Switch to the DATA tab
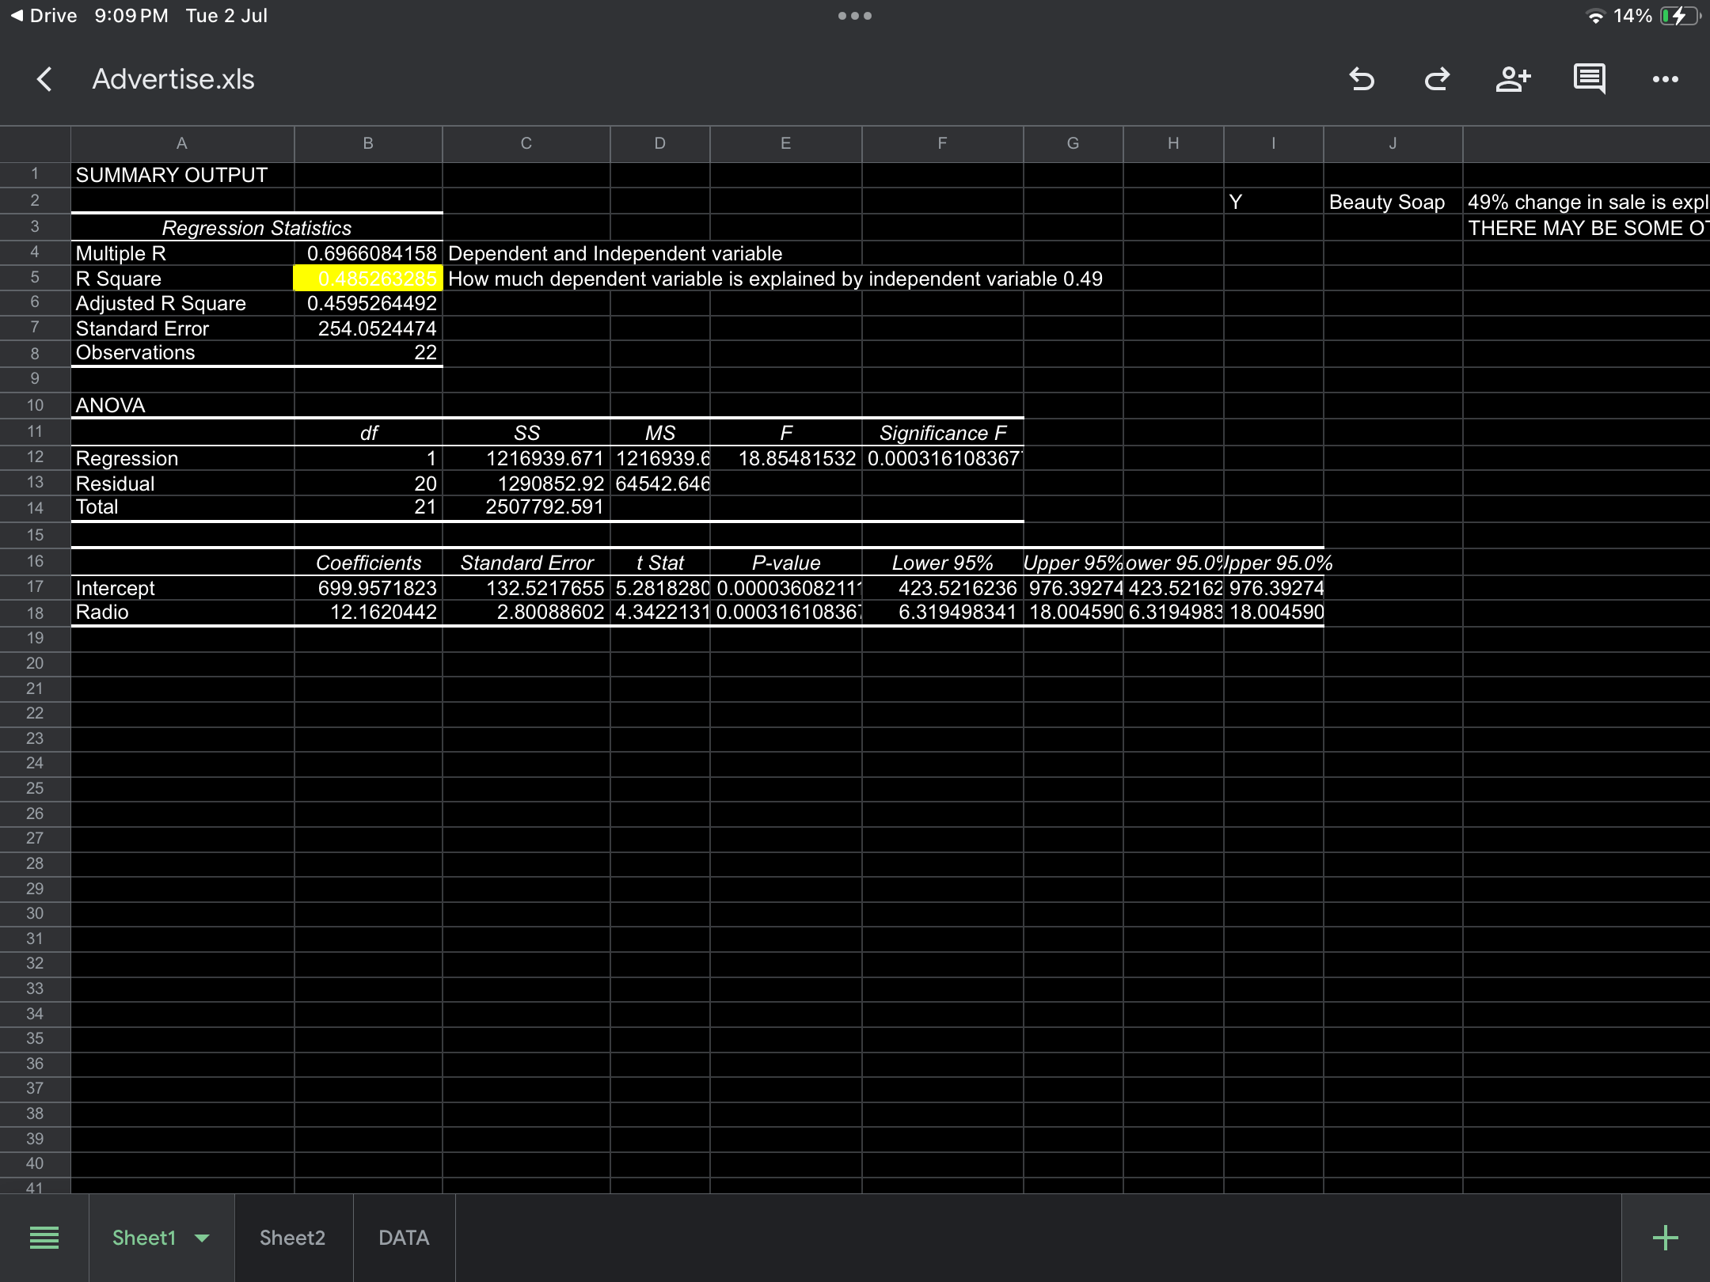1710x1282 pixels. point(403,1237)
